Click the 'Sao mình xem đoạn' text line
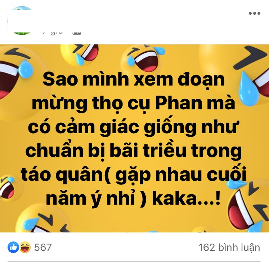 pyautogui.click(x=134, y=80)
